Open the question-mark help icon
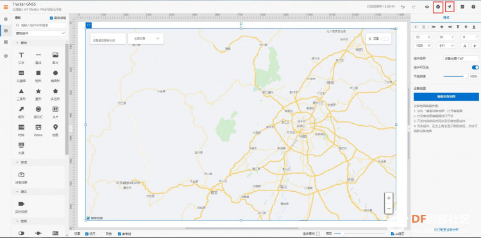The width and height of the screenshot is (481, 238). (x=473, y=7)
